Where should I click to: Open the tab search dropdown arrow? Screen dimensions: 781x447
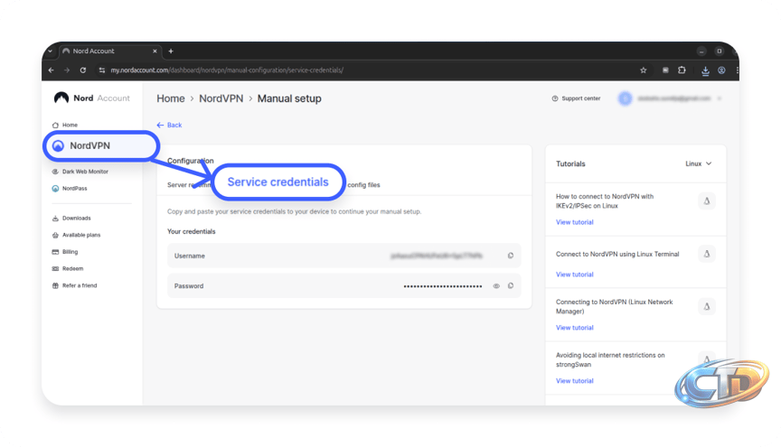50,51
